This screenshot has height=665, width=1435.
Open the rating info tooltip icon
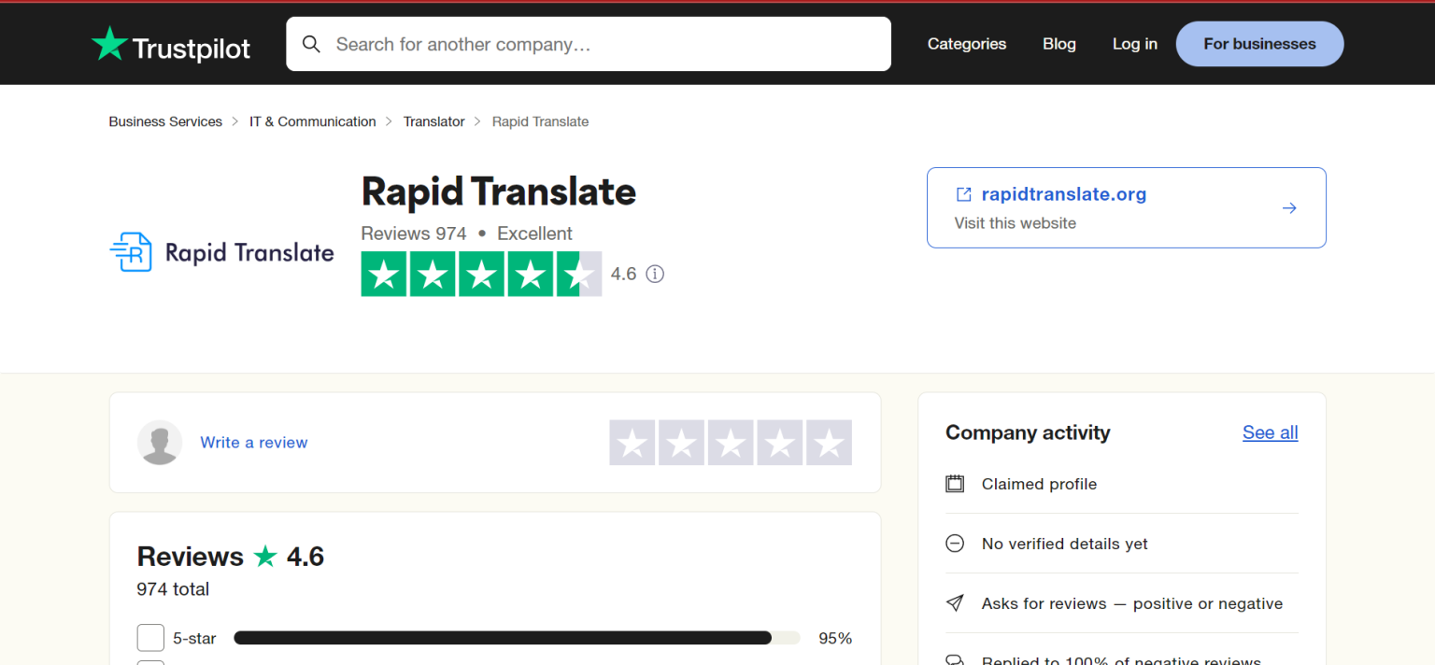click(x=654, y=274)
